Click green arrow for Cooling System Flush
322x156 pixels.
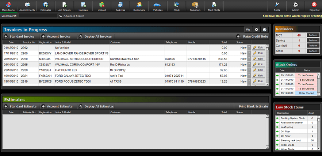point(277,118)
